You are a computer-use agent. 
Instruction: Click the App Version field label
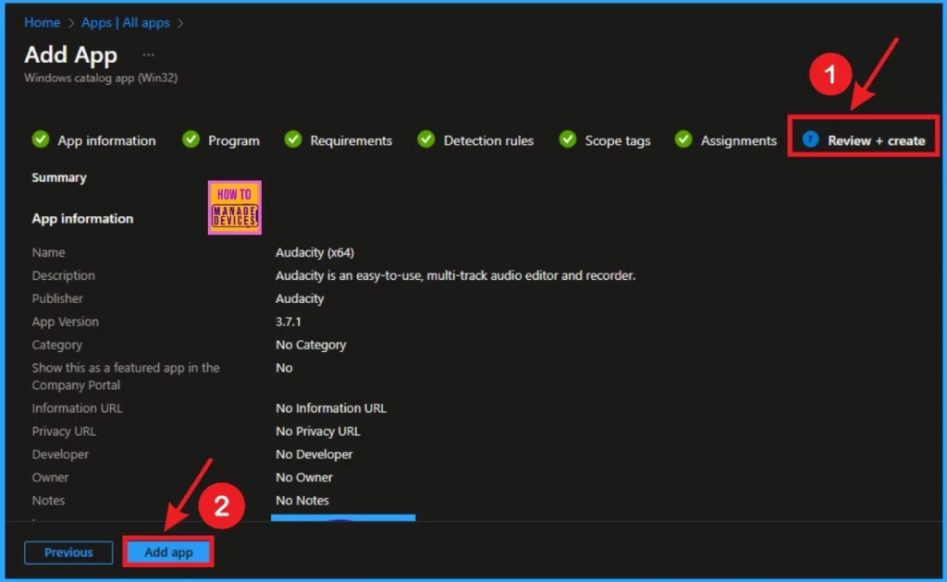click(66, 321)
